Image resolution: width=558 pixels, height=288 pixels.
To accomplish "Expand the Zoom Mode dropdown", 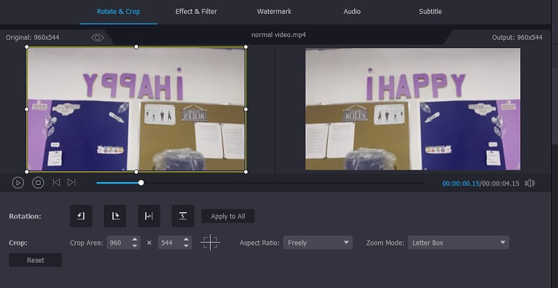I will click(458, 243).
